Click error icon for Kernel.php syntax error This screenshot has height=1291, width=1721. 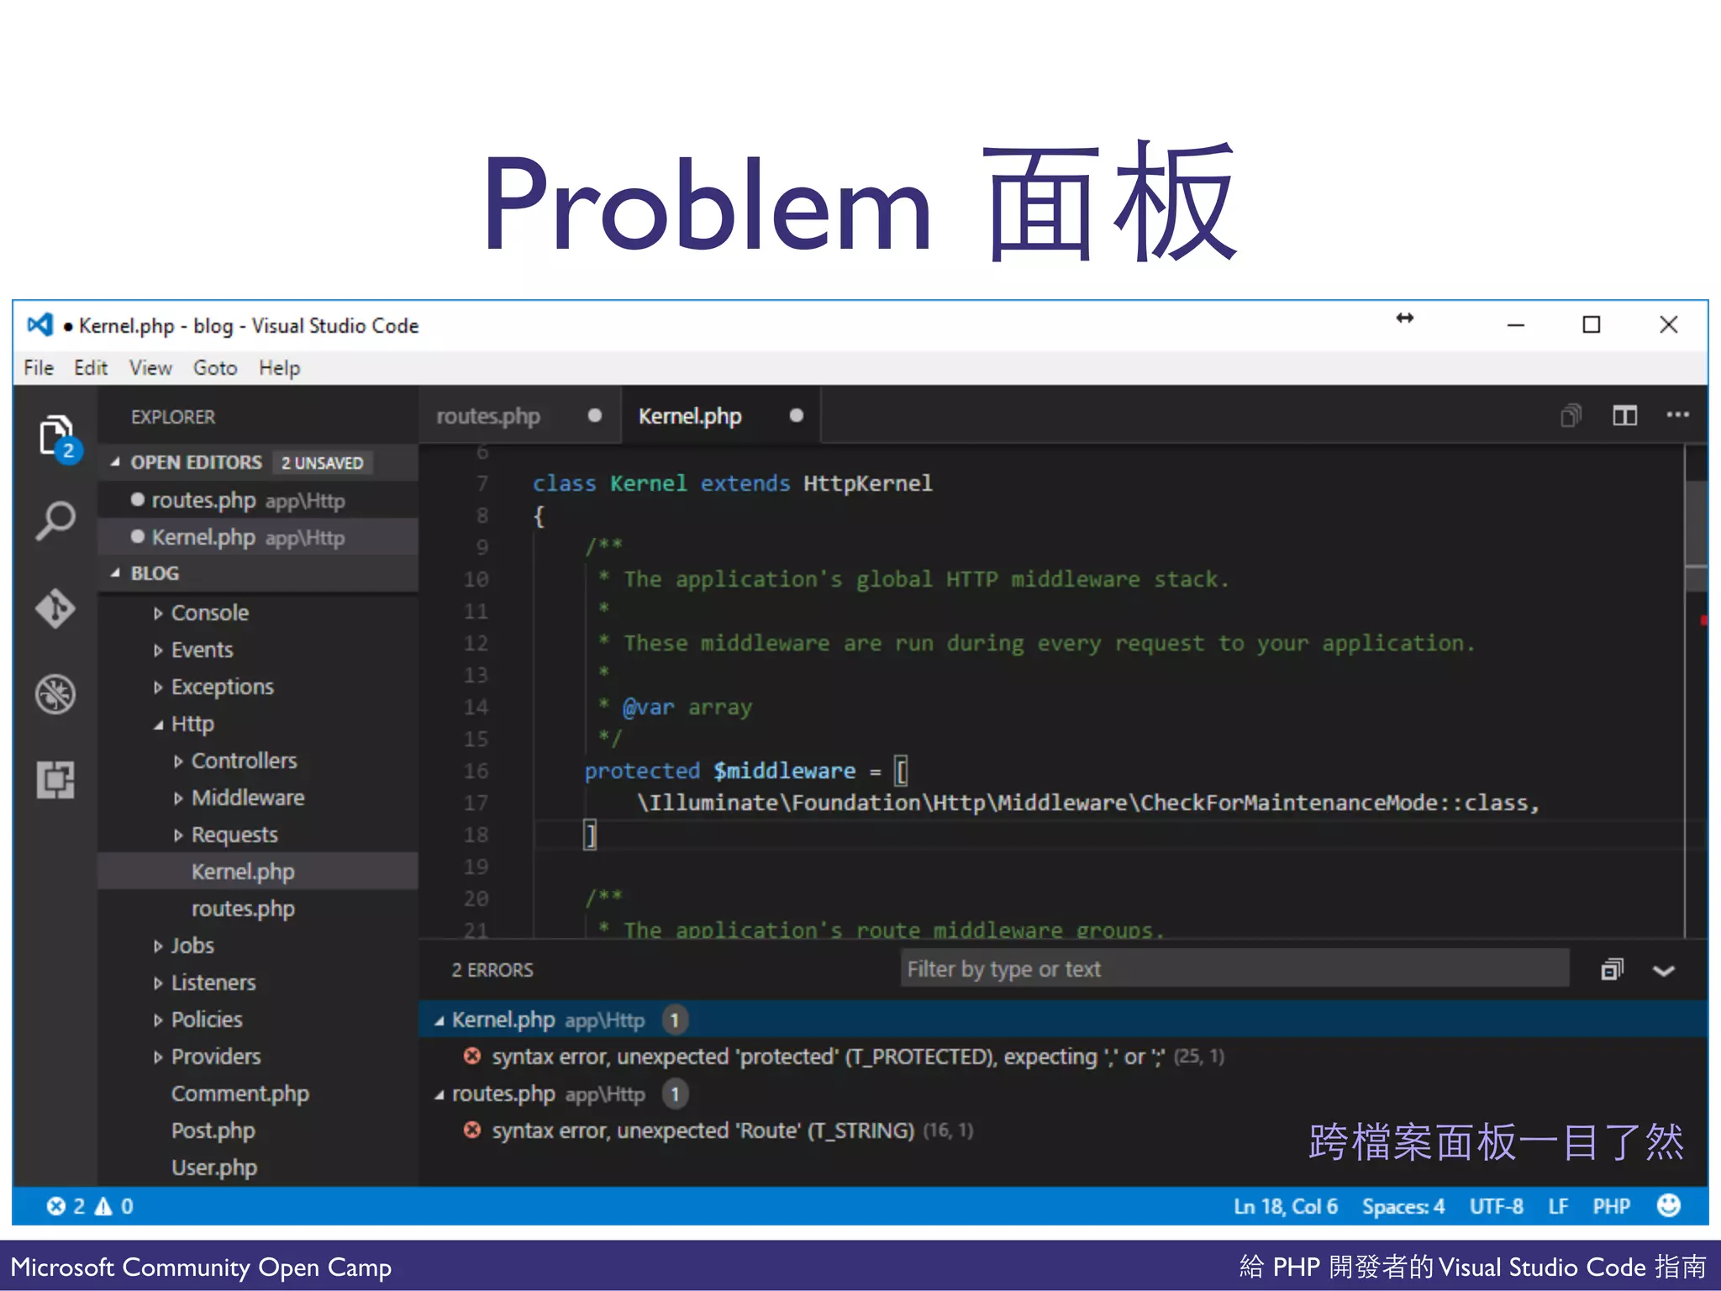tap(472, 1056)
